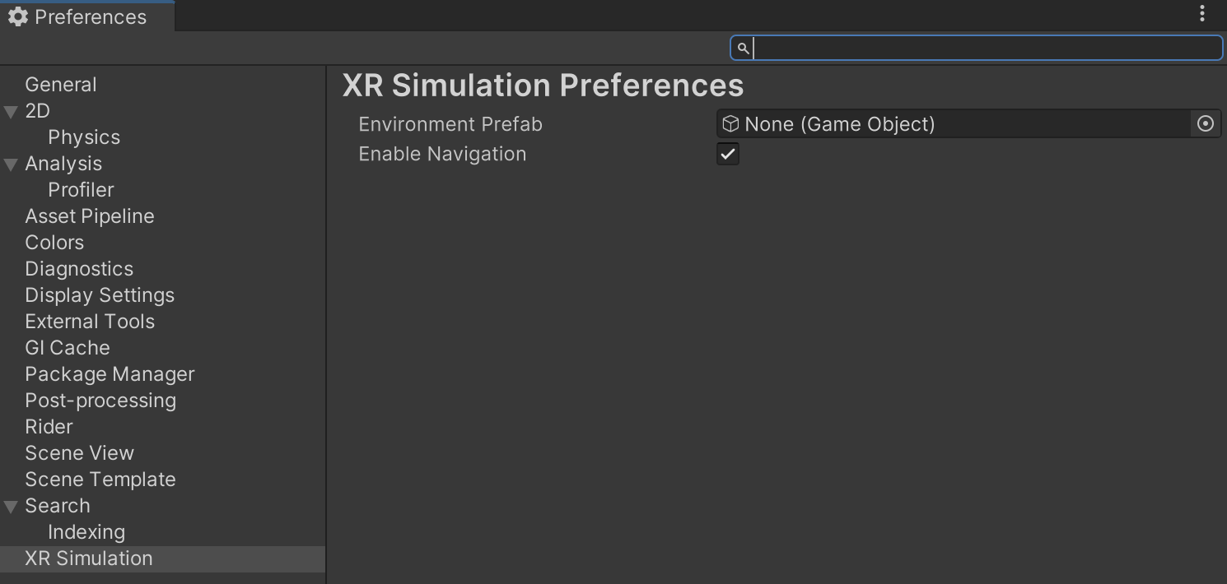Viewport: 1227px width, 584px height.
Task: Open the kebab menu at top right
Action: pyautogui.click(x=1201, y=13)
